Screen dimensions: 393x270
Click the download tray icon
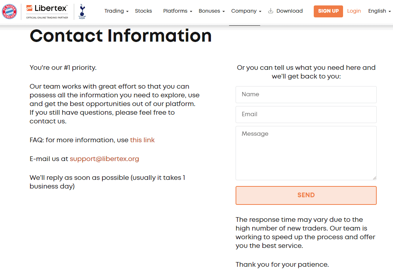[x=270, y=11]
